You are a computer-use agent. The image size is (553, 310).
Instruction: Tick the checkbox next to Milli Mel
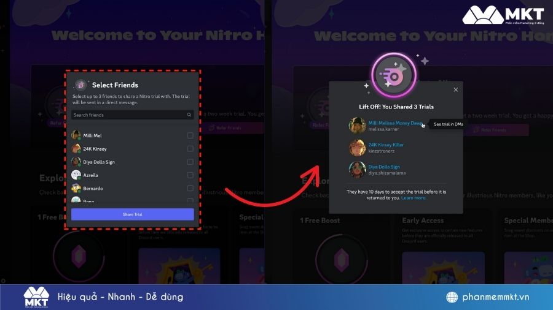coord(190,135)
